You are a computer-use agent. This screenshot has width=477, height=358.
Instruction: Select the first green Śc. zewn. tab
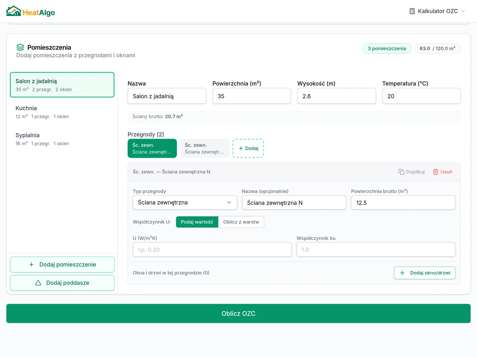point(152,148)
